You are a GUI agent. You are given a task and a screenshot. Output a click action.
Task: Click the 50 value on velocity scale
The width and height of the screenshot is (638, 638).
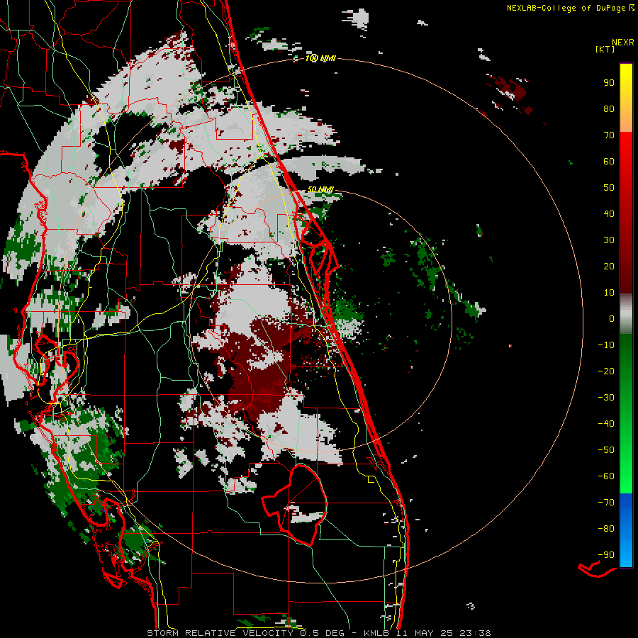[609, 188]
